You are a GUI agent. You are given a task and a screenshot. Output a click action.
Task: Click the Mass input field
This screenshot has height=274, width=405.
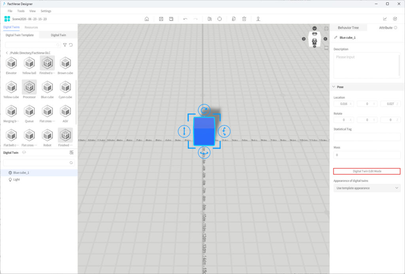(x=367, y=155)
